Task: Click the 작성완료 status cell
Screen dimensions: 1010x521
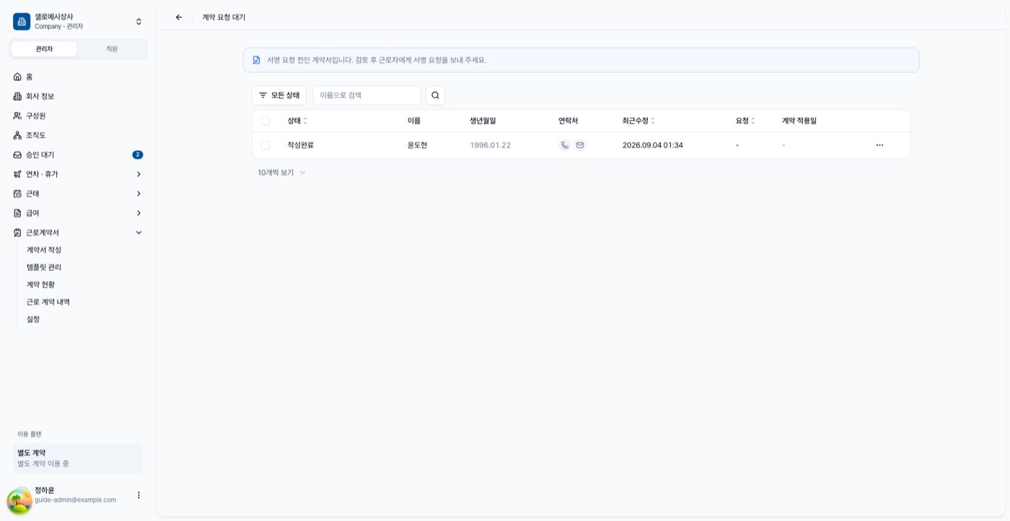Action: click(300, 145)
